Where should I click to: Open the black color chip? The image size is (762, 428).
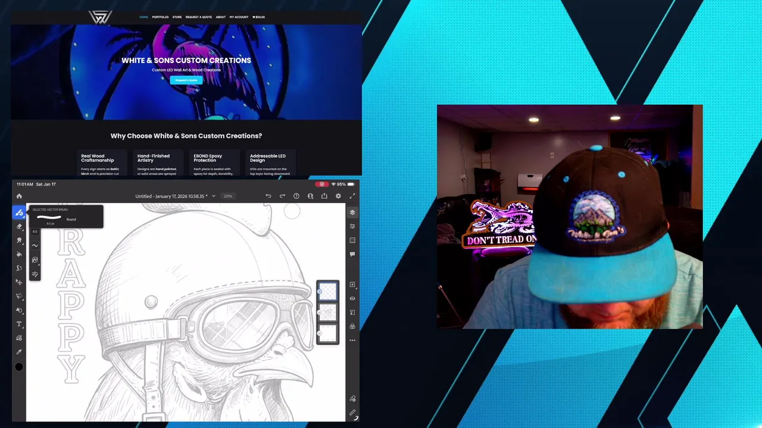point(19,367)
